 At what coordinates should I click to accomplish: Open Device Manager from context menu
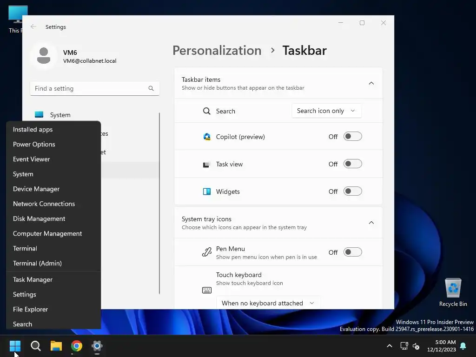(53, 189)
